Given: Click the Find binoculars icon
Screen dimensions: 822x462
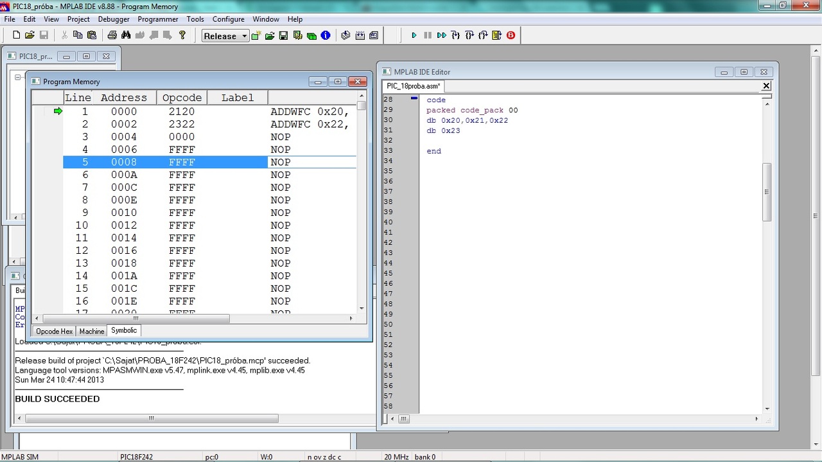Looking at the screenshot, I should tap(126, 35).
